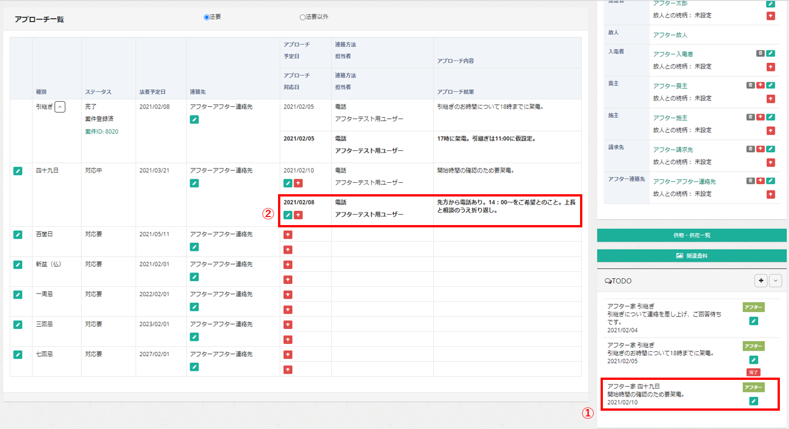The image size is (789, 429).
Task: Expand the TODO panel dropdown chevron
Action: click(775, 280)
